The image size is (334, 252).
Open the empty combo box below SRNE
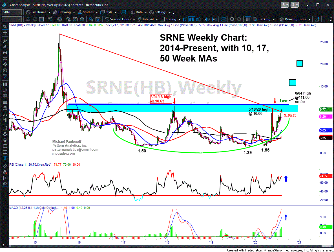coord(12,19)
